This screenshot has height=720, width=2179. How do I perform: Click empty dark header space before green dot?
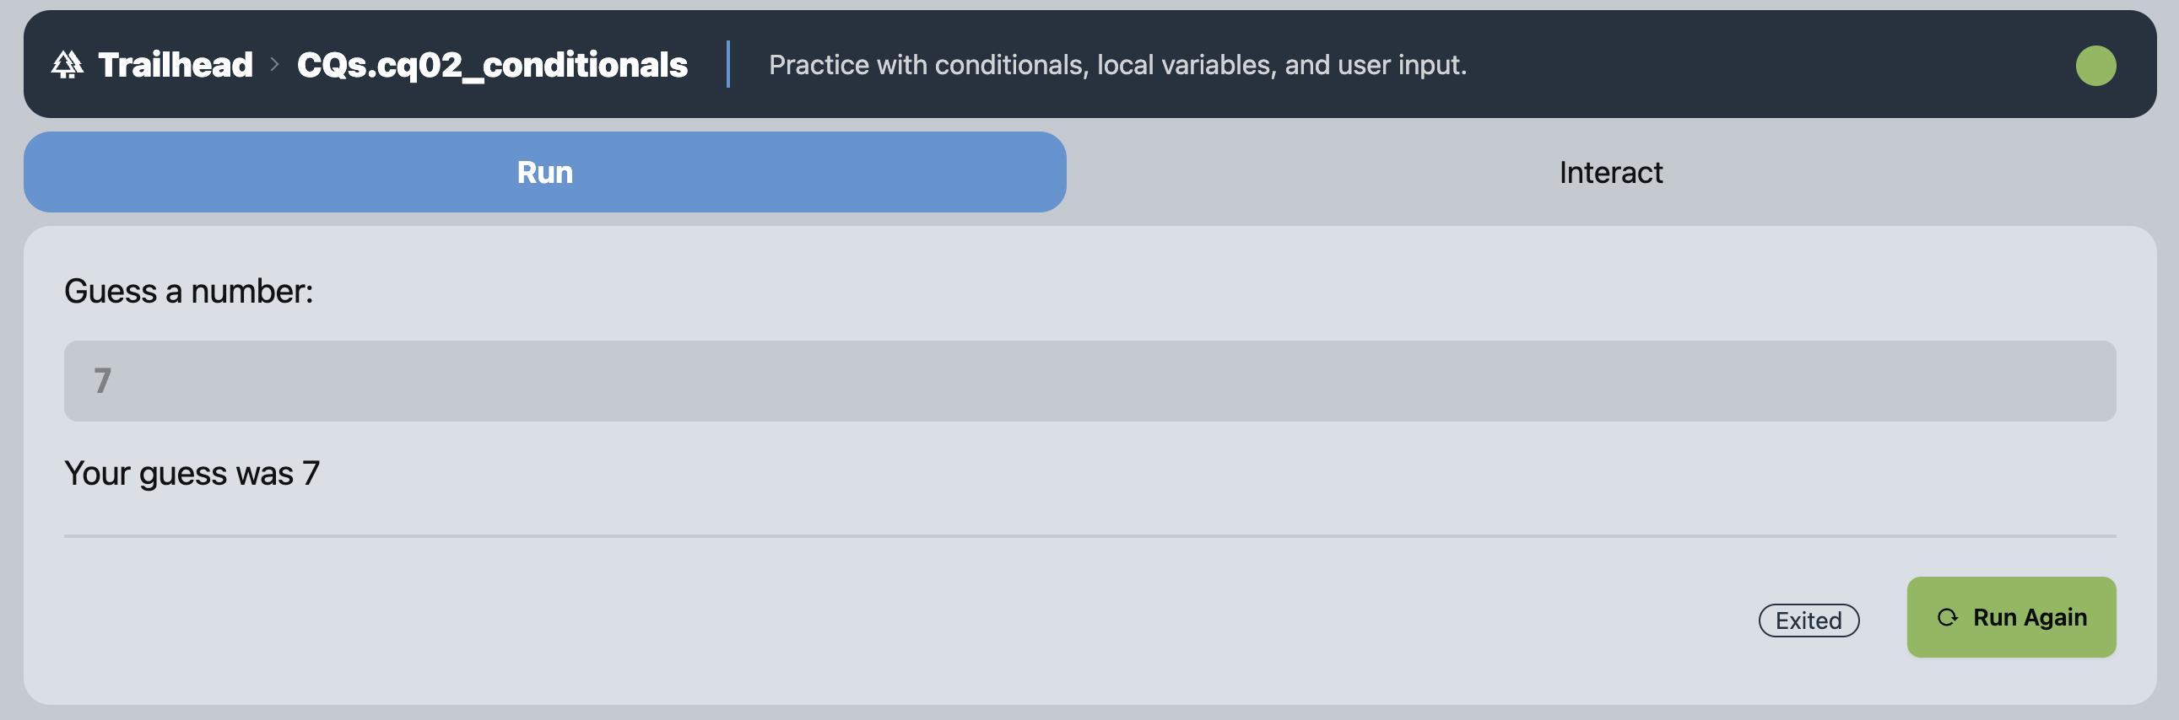1776,65
